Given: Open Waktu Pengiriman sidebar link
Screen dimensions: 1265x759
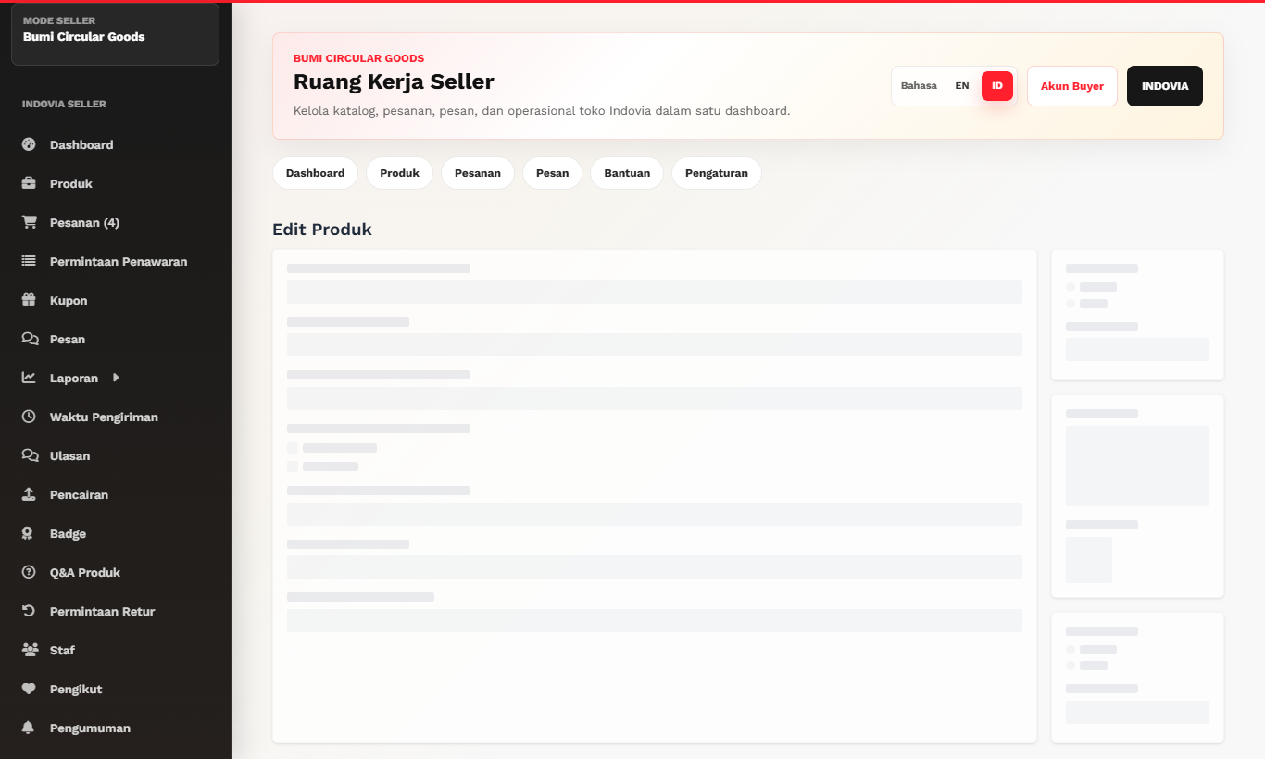Looking at the screenshot, I should click(x=104, y=417).
